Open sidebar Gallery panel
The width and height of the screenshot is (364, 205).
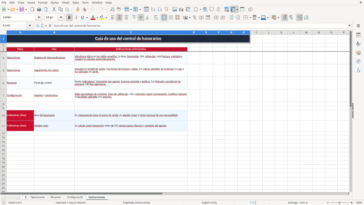click(x=358, y=53)
